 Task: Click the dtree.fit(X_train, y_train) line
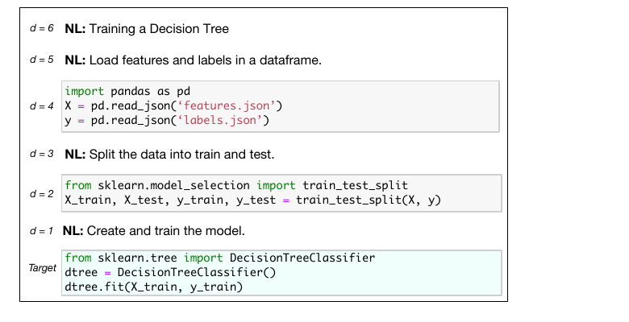point(154,287)
